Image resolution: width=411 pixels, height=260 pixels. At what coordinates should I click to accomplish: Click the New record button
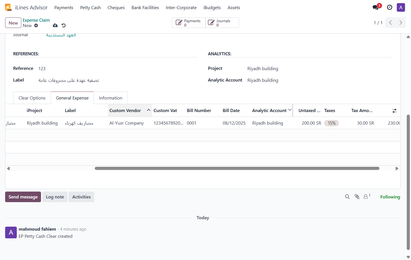(x=13, y=23)
